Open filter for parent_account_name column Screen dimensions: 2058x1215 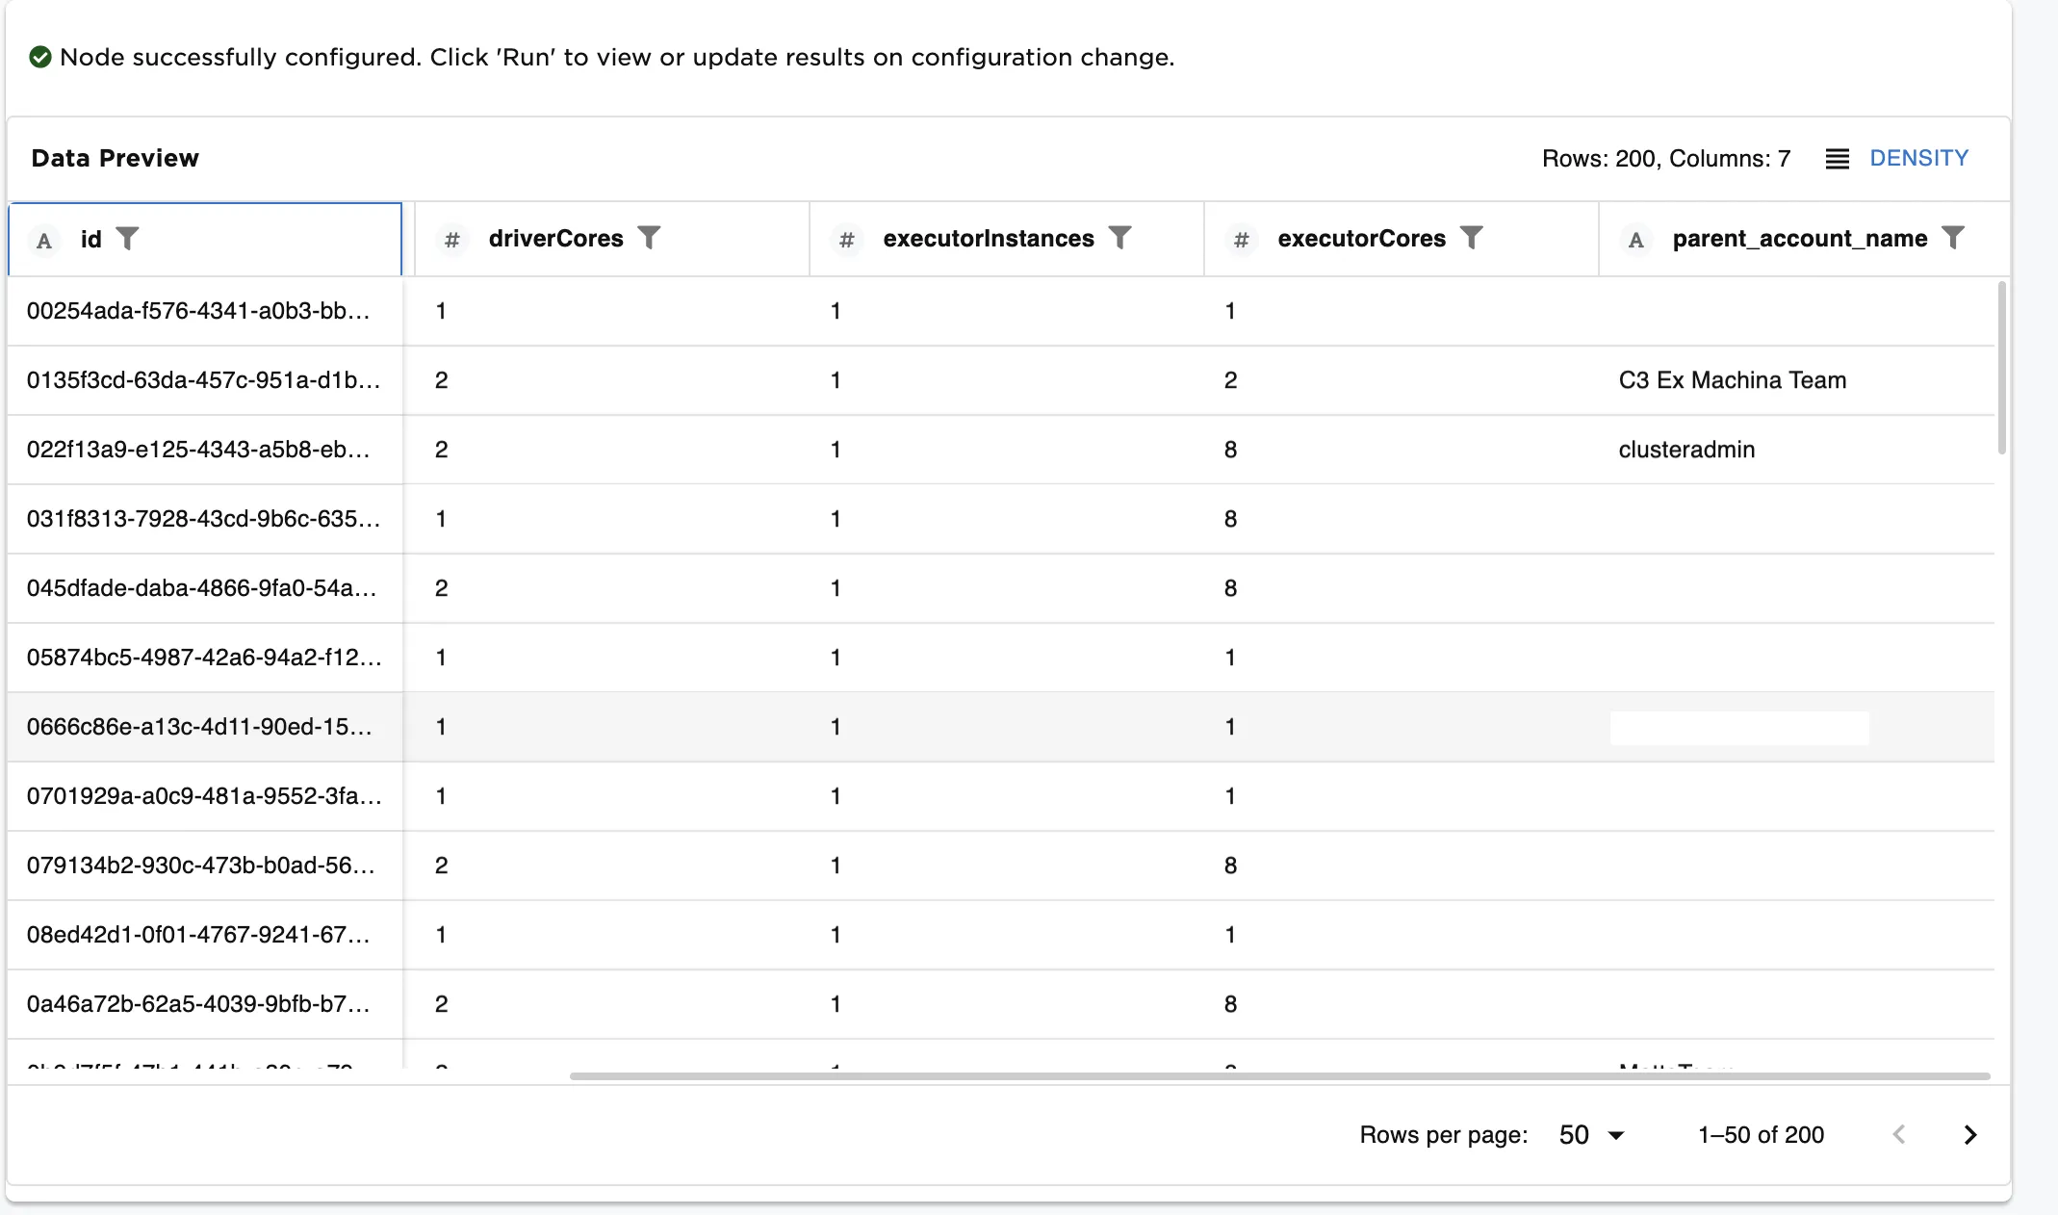click(1952, 238)
